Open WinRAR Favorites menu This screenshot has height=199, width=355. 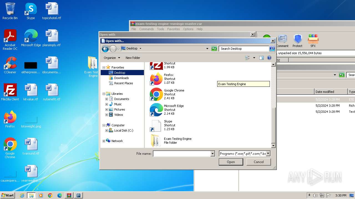tap(174, 29)
